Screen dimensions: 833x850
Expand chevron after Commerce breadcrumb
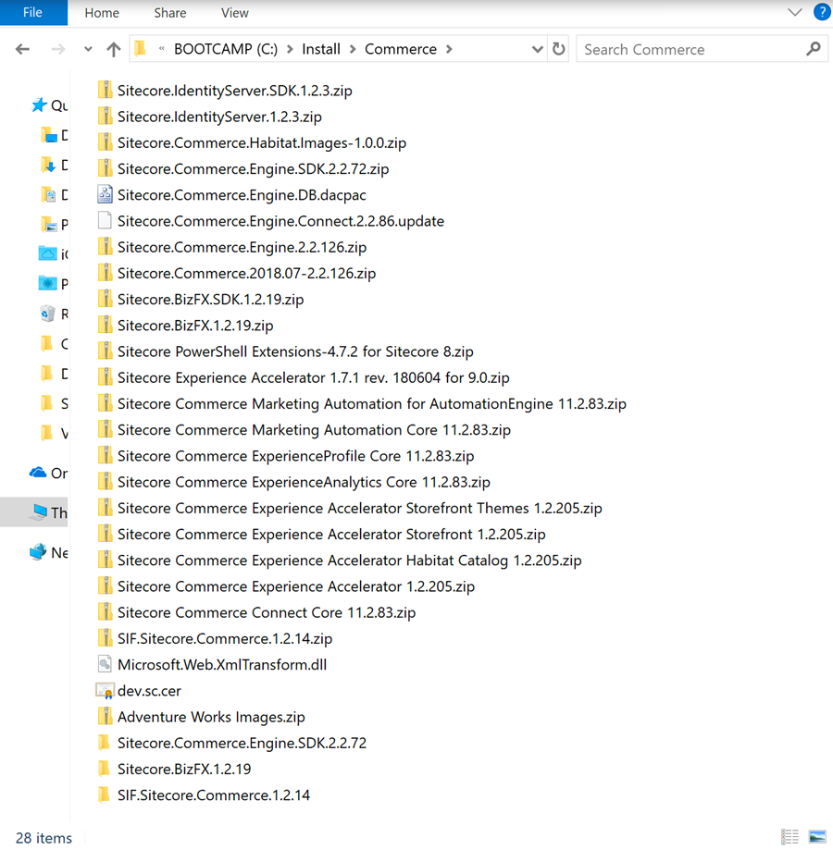point(449,49)
